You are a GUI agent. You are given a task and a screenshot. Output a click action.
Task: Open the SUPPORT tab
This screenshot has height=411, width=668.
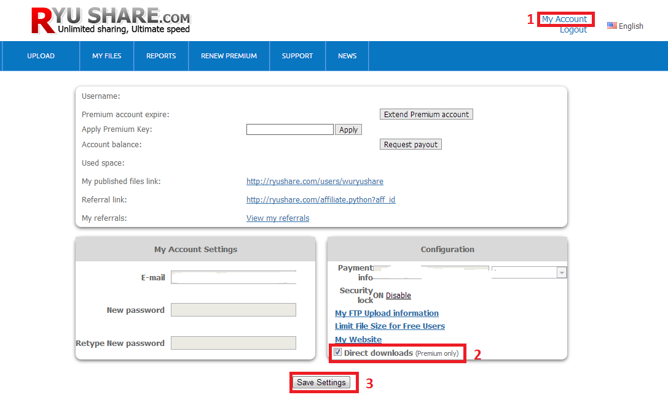(x=297, y=56)
